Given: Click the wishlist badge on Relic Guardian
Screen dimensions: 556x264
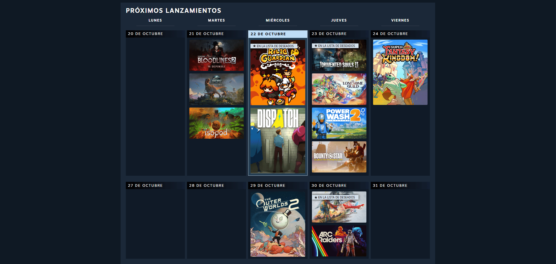Looking at the screenshot, I should click(274, 46).
